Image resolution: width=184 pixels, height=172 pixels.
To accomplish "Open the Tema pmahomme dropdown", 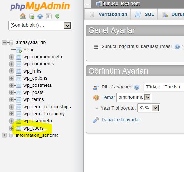I will 134,97.
